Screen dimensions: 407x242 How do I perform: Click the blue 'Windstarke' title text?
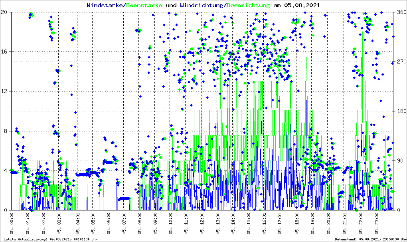105,5
